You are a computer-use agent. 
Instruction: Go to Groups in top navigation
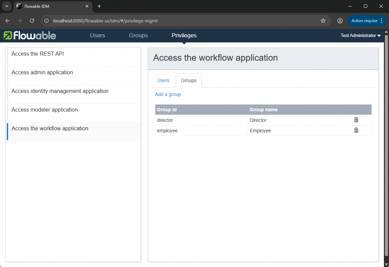click(138, 35)
